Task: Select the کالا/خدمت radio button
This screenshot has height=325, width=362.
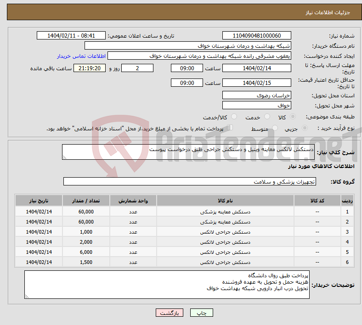Action: click(234, 117)
